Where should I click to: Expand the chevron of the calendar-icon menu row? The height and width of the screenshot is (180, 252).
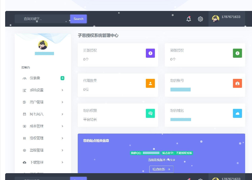click(x=62, y=114)
